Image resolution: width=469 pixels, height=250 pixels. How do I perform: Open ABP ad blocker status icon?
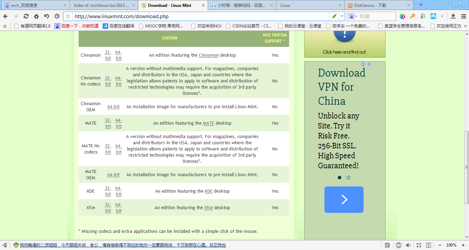click(398, 245)
